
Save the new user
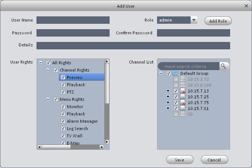click(x=180, y=160)
